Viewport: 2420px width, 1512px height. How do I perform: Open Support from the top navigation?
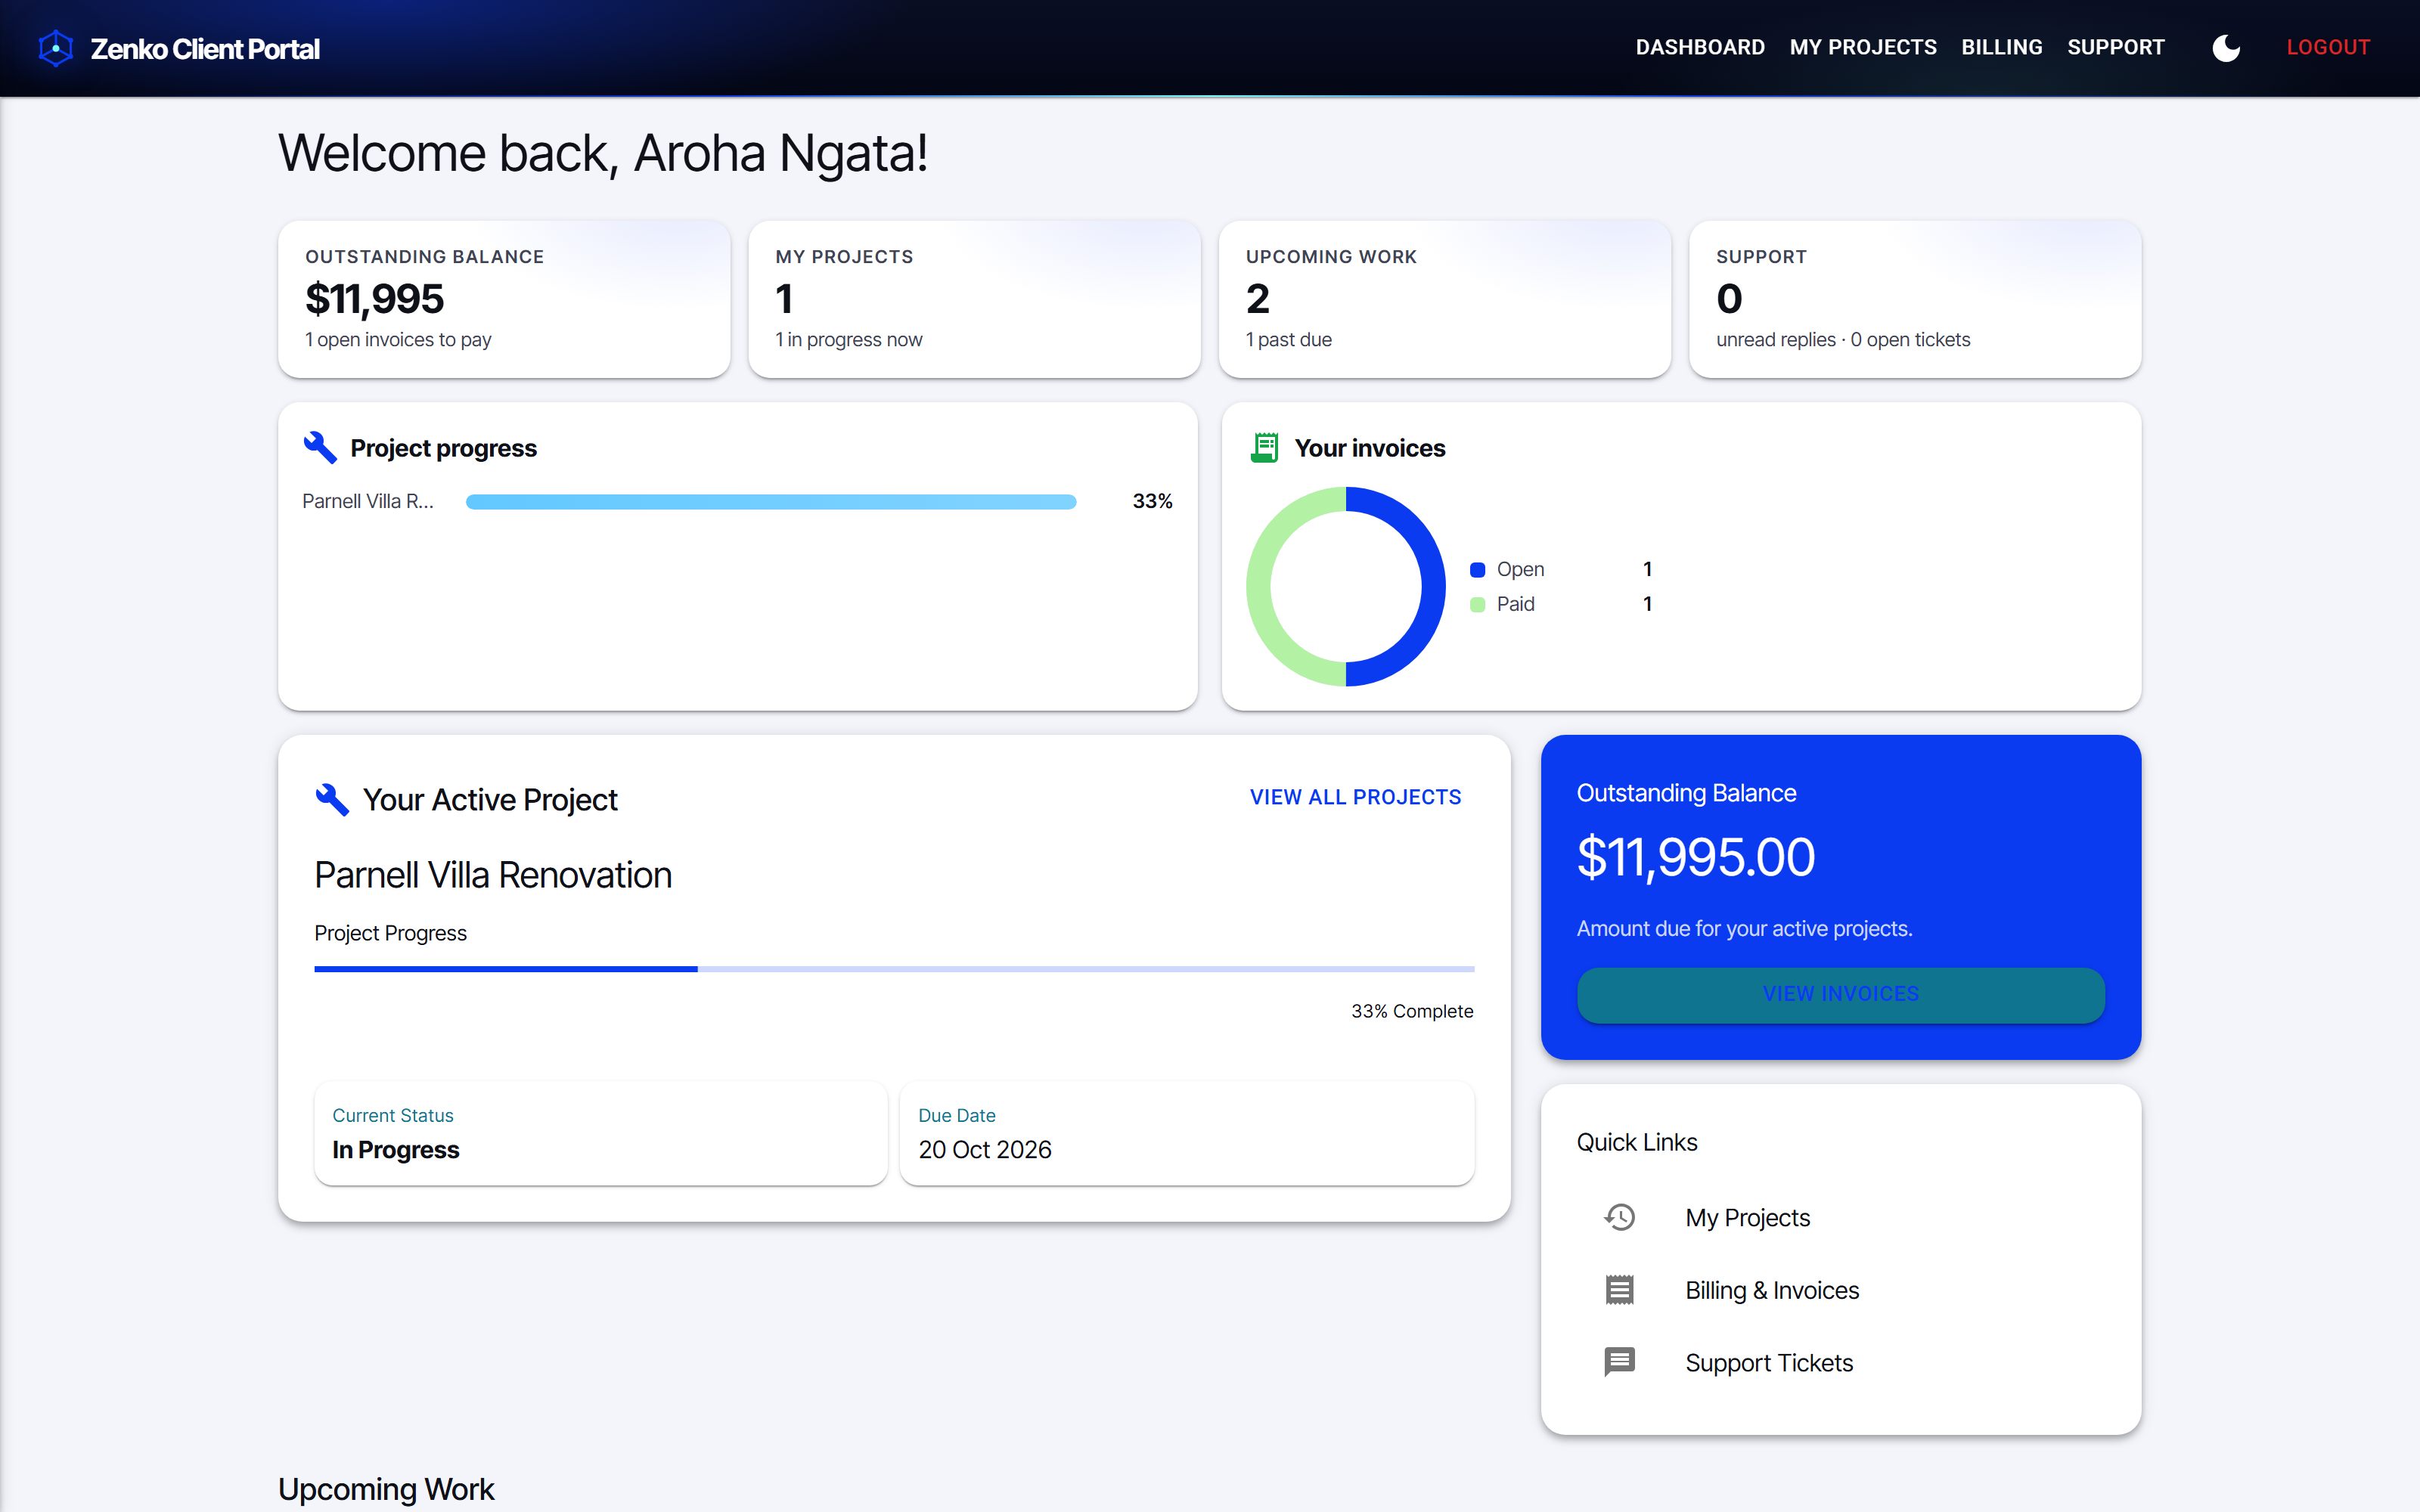pos(2115,47)
